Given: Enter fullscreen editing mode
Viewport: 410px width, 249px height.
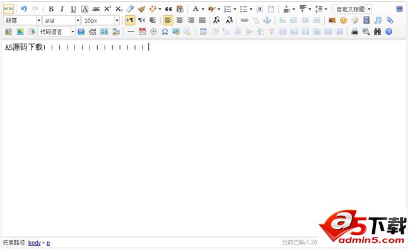Looking at the screenshot, I should (x=399, y=9).
